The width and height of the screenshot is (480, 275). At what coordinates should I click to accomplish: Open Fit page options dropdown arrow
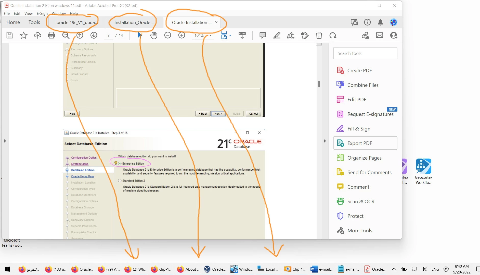(230, 35)
